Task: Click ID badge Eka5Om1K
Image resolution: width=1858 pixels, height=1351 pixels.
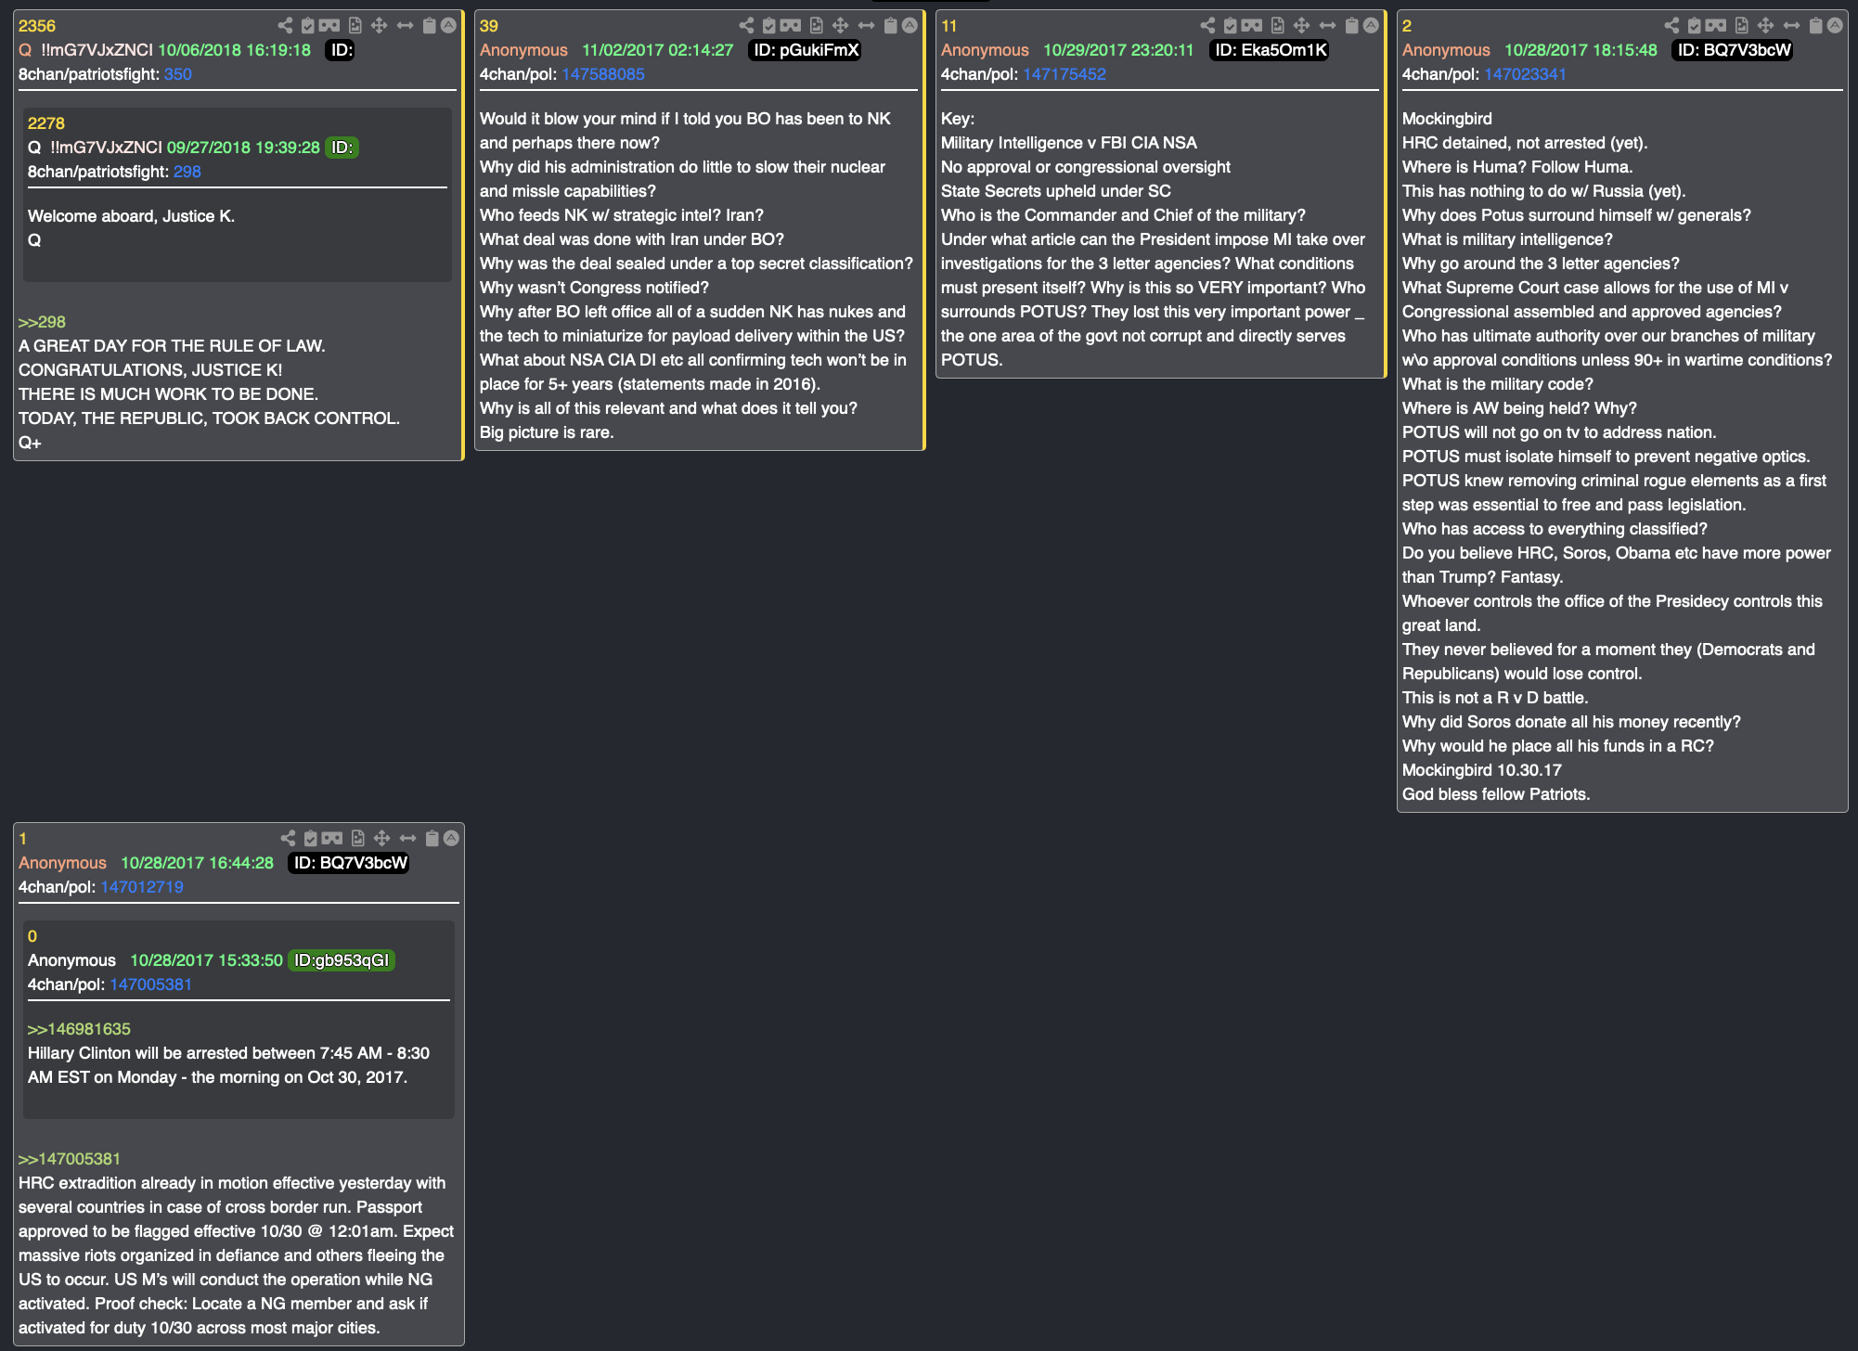Action: pyautogui.click(x=1270, y=50)
